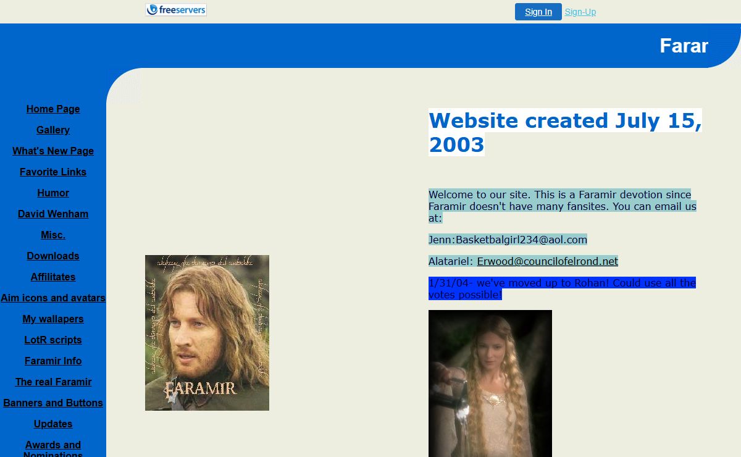Click the Freeservers logo
741x457 pixels.
point(176,10)
